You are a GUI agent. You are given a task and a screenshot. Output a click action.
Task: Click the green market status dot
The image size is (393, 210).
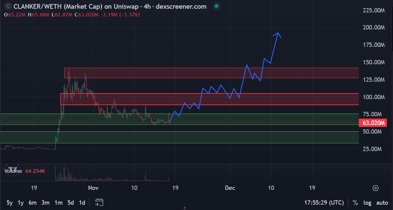216,6
